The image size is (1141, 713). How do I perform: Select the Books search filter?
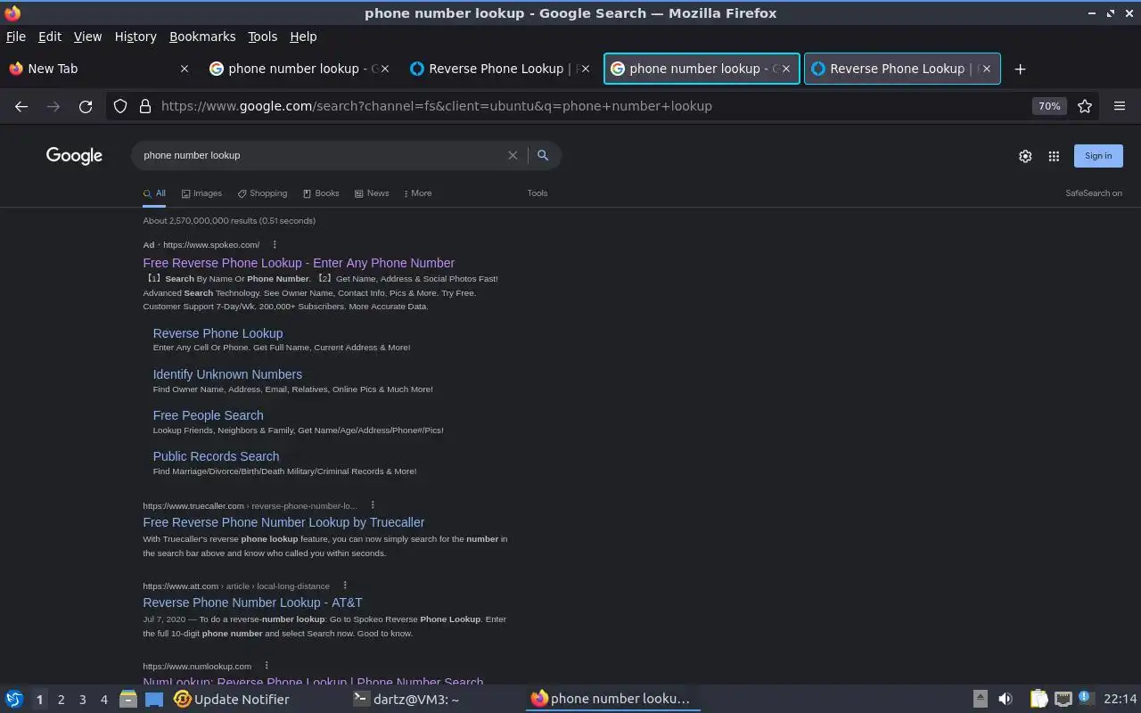click(321, 193)
